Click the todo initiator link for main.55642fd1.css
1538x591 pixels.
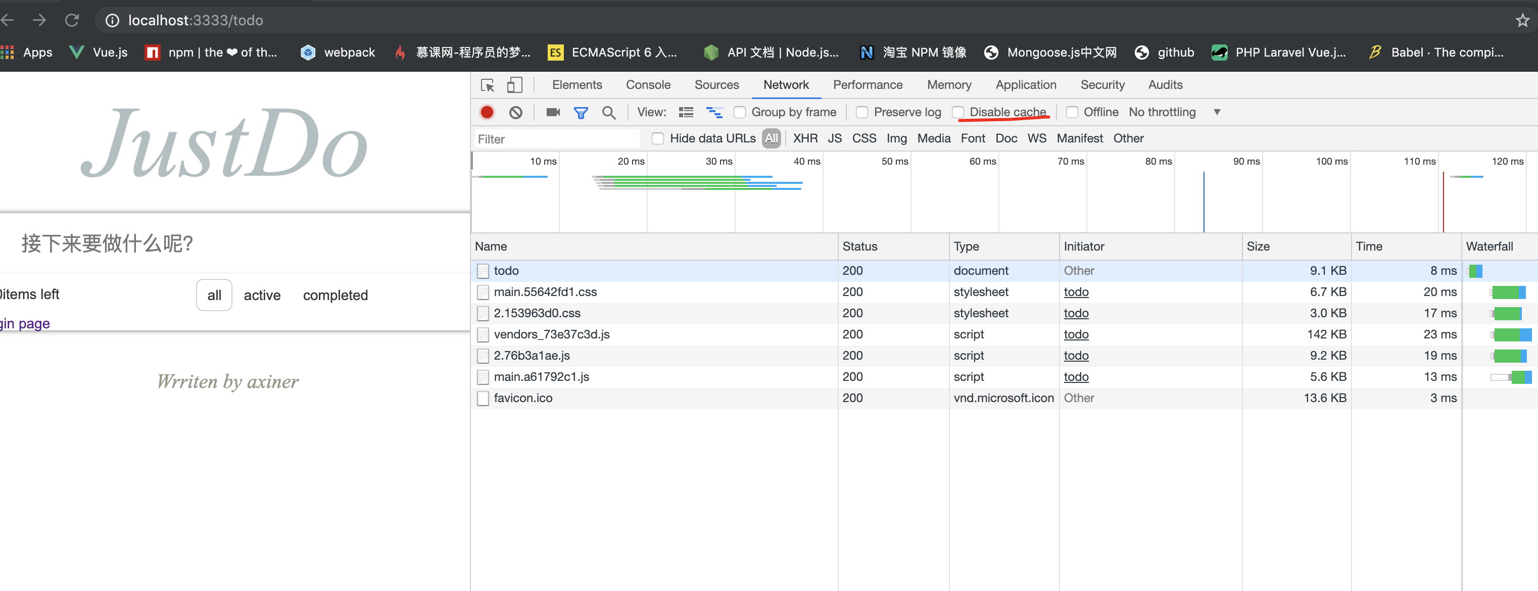(1076, 292)
